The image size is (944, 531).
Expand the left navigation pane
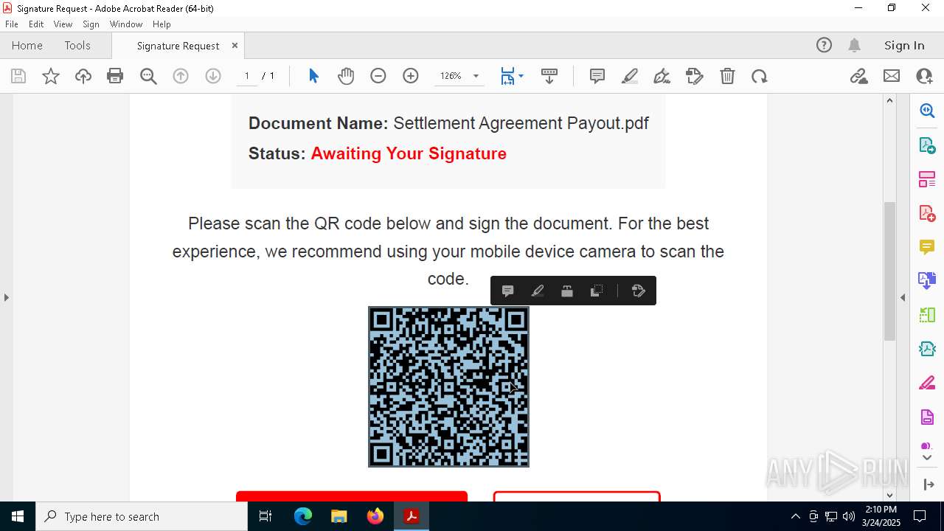coord(6,297)
